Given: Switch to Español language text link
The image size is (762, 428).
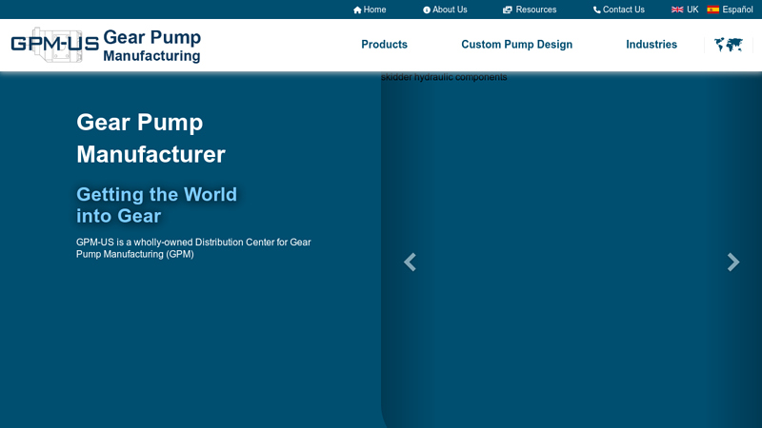Looking at the screenshot, I should click(x=737, y=10).
